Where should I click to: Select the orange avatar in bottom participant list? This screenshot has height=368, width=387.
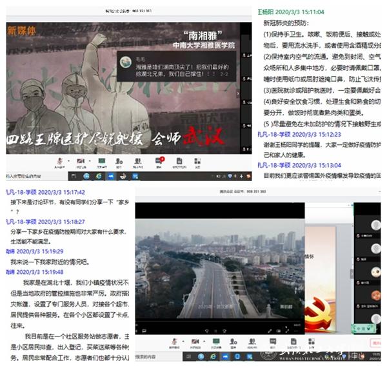tap(375, 295)
